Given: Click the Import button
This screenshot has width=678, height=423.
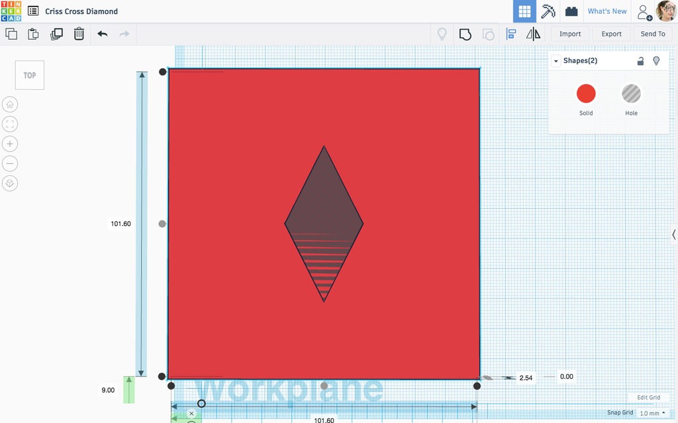Looking at the screenshot, I should pos(570,34).
